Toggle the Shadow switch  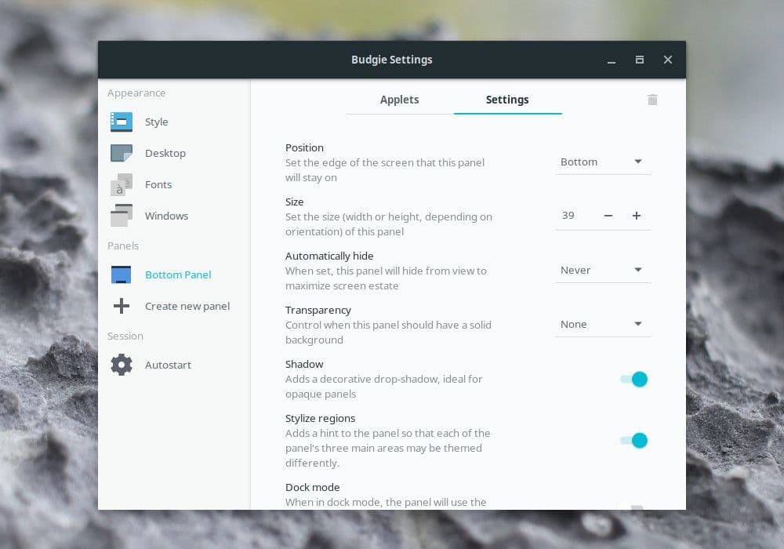coord(633,380)
